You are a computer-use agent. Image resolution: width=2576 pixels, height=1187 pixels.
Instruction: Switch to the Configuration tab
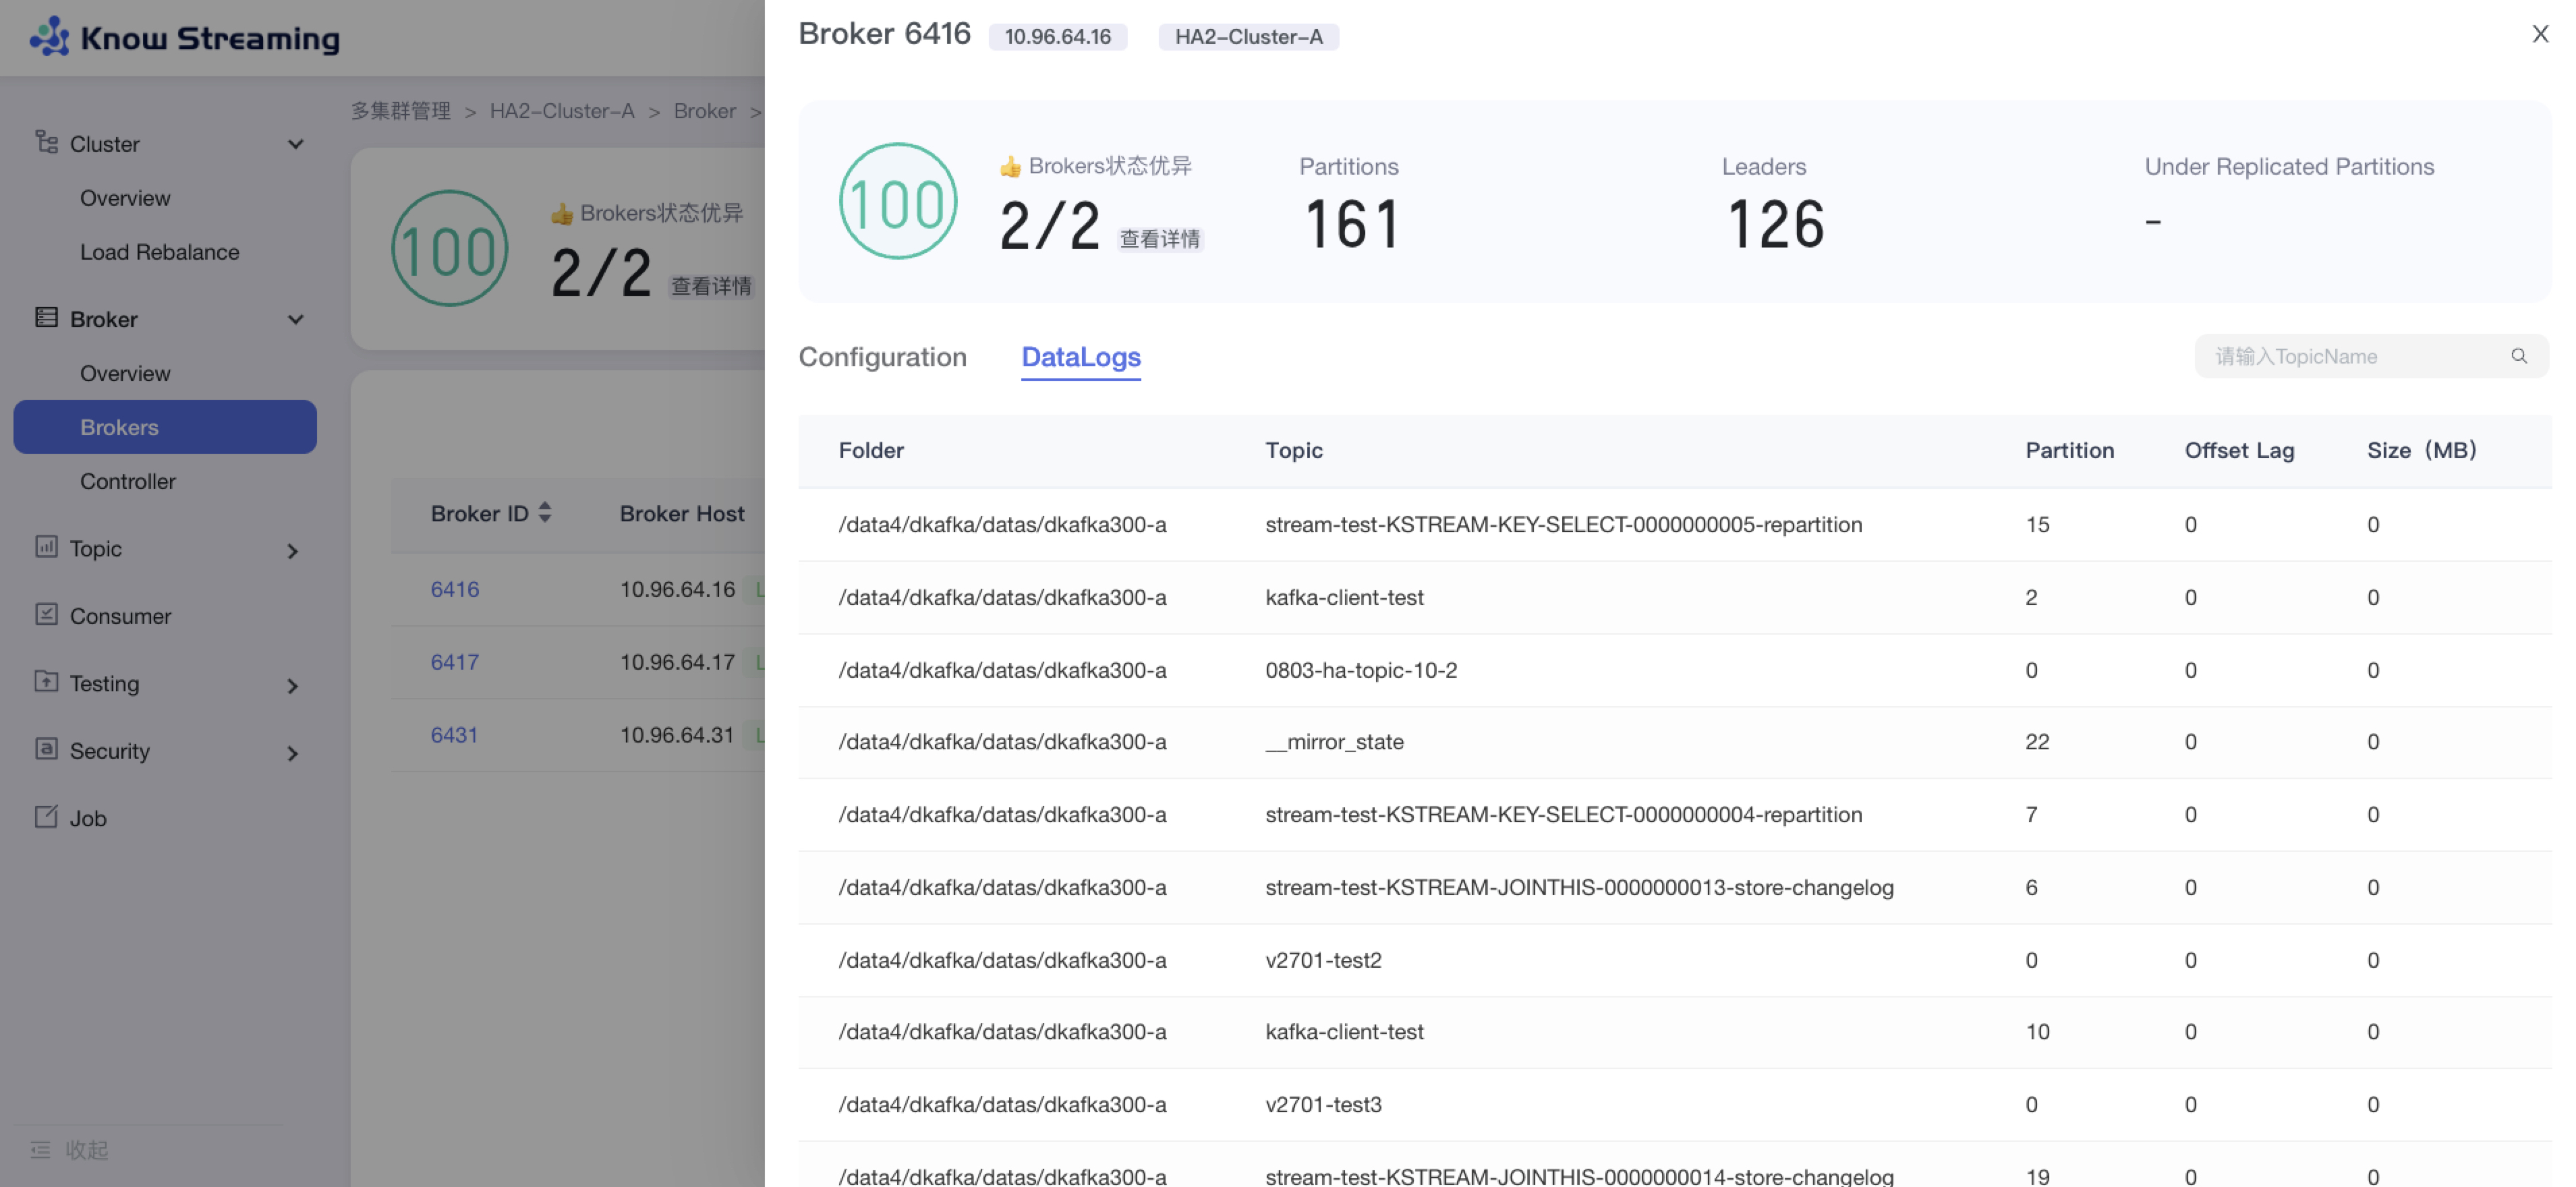[x=882, y=357]
